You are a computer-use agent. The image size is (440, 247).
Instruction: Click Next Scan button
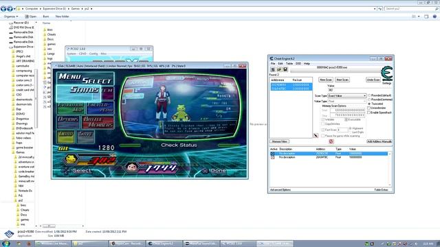[342, 80]
